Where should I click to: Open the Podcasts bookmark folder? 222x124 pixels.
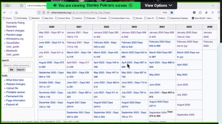(x=90, y=18)
